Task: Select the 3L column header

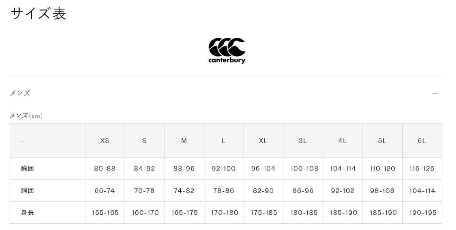Action: [x=303, y=141]
